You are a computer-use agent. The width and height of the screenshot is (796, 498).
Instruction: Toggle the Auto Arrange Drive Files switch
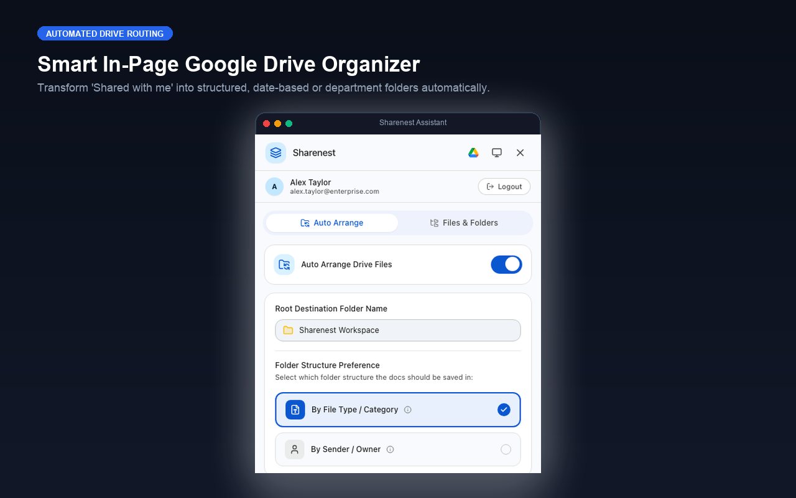click(x=506, y=265)
